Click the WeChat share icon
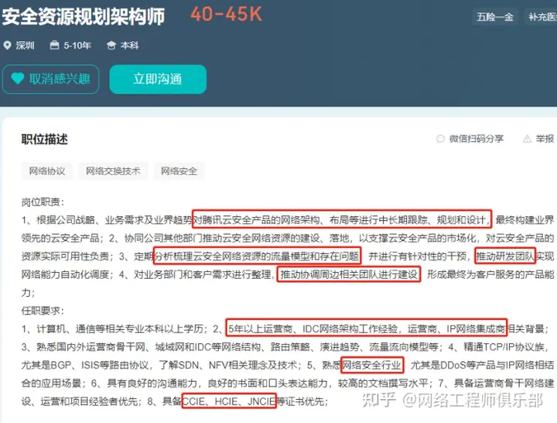557x423 pixels. pyautogui.click(x=440, y=139)
